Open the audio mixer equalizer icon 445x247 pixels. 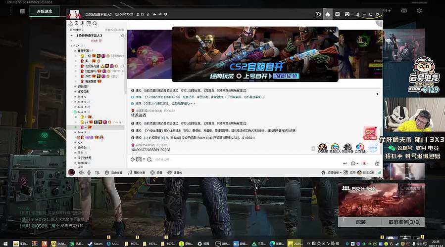(98, 172)
